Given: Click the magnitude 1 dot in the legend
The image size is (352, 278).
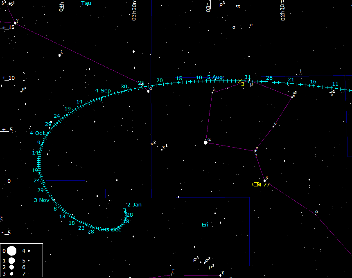Looking at the screenshot, I should pos(12,260).
